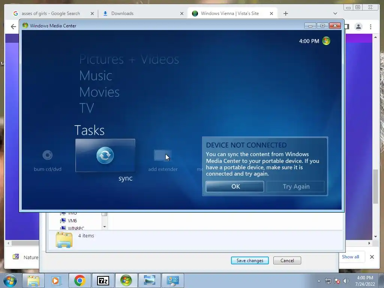This screenshot has height=288, width=384.
Task: Open the Movies menu in Media Center
Action: pos(99,92)
